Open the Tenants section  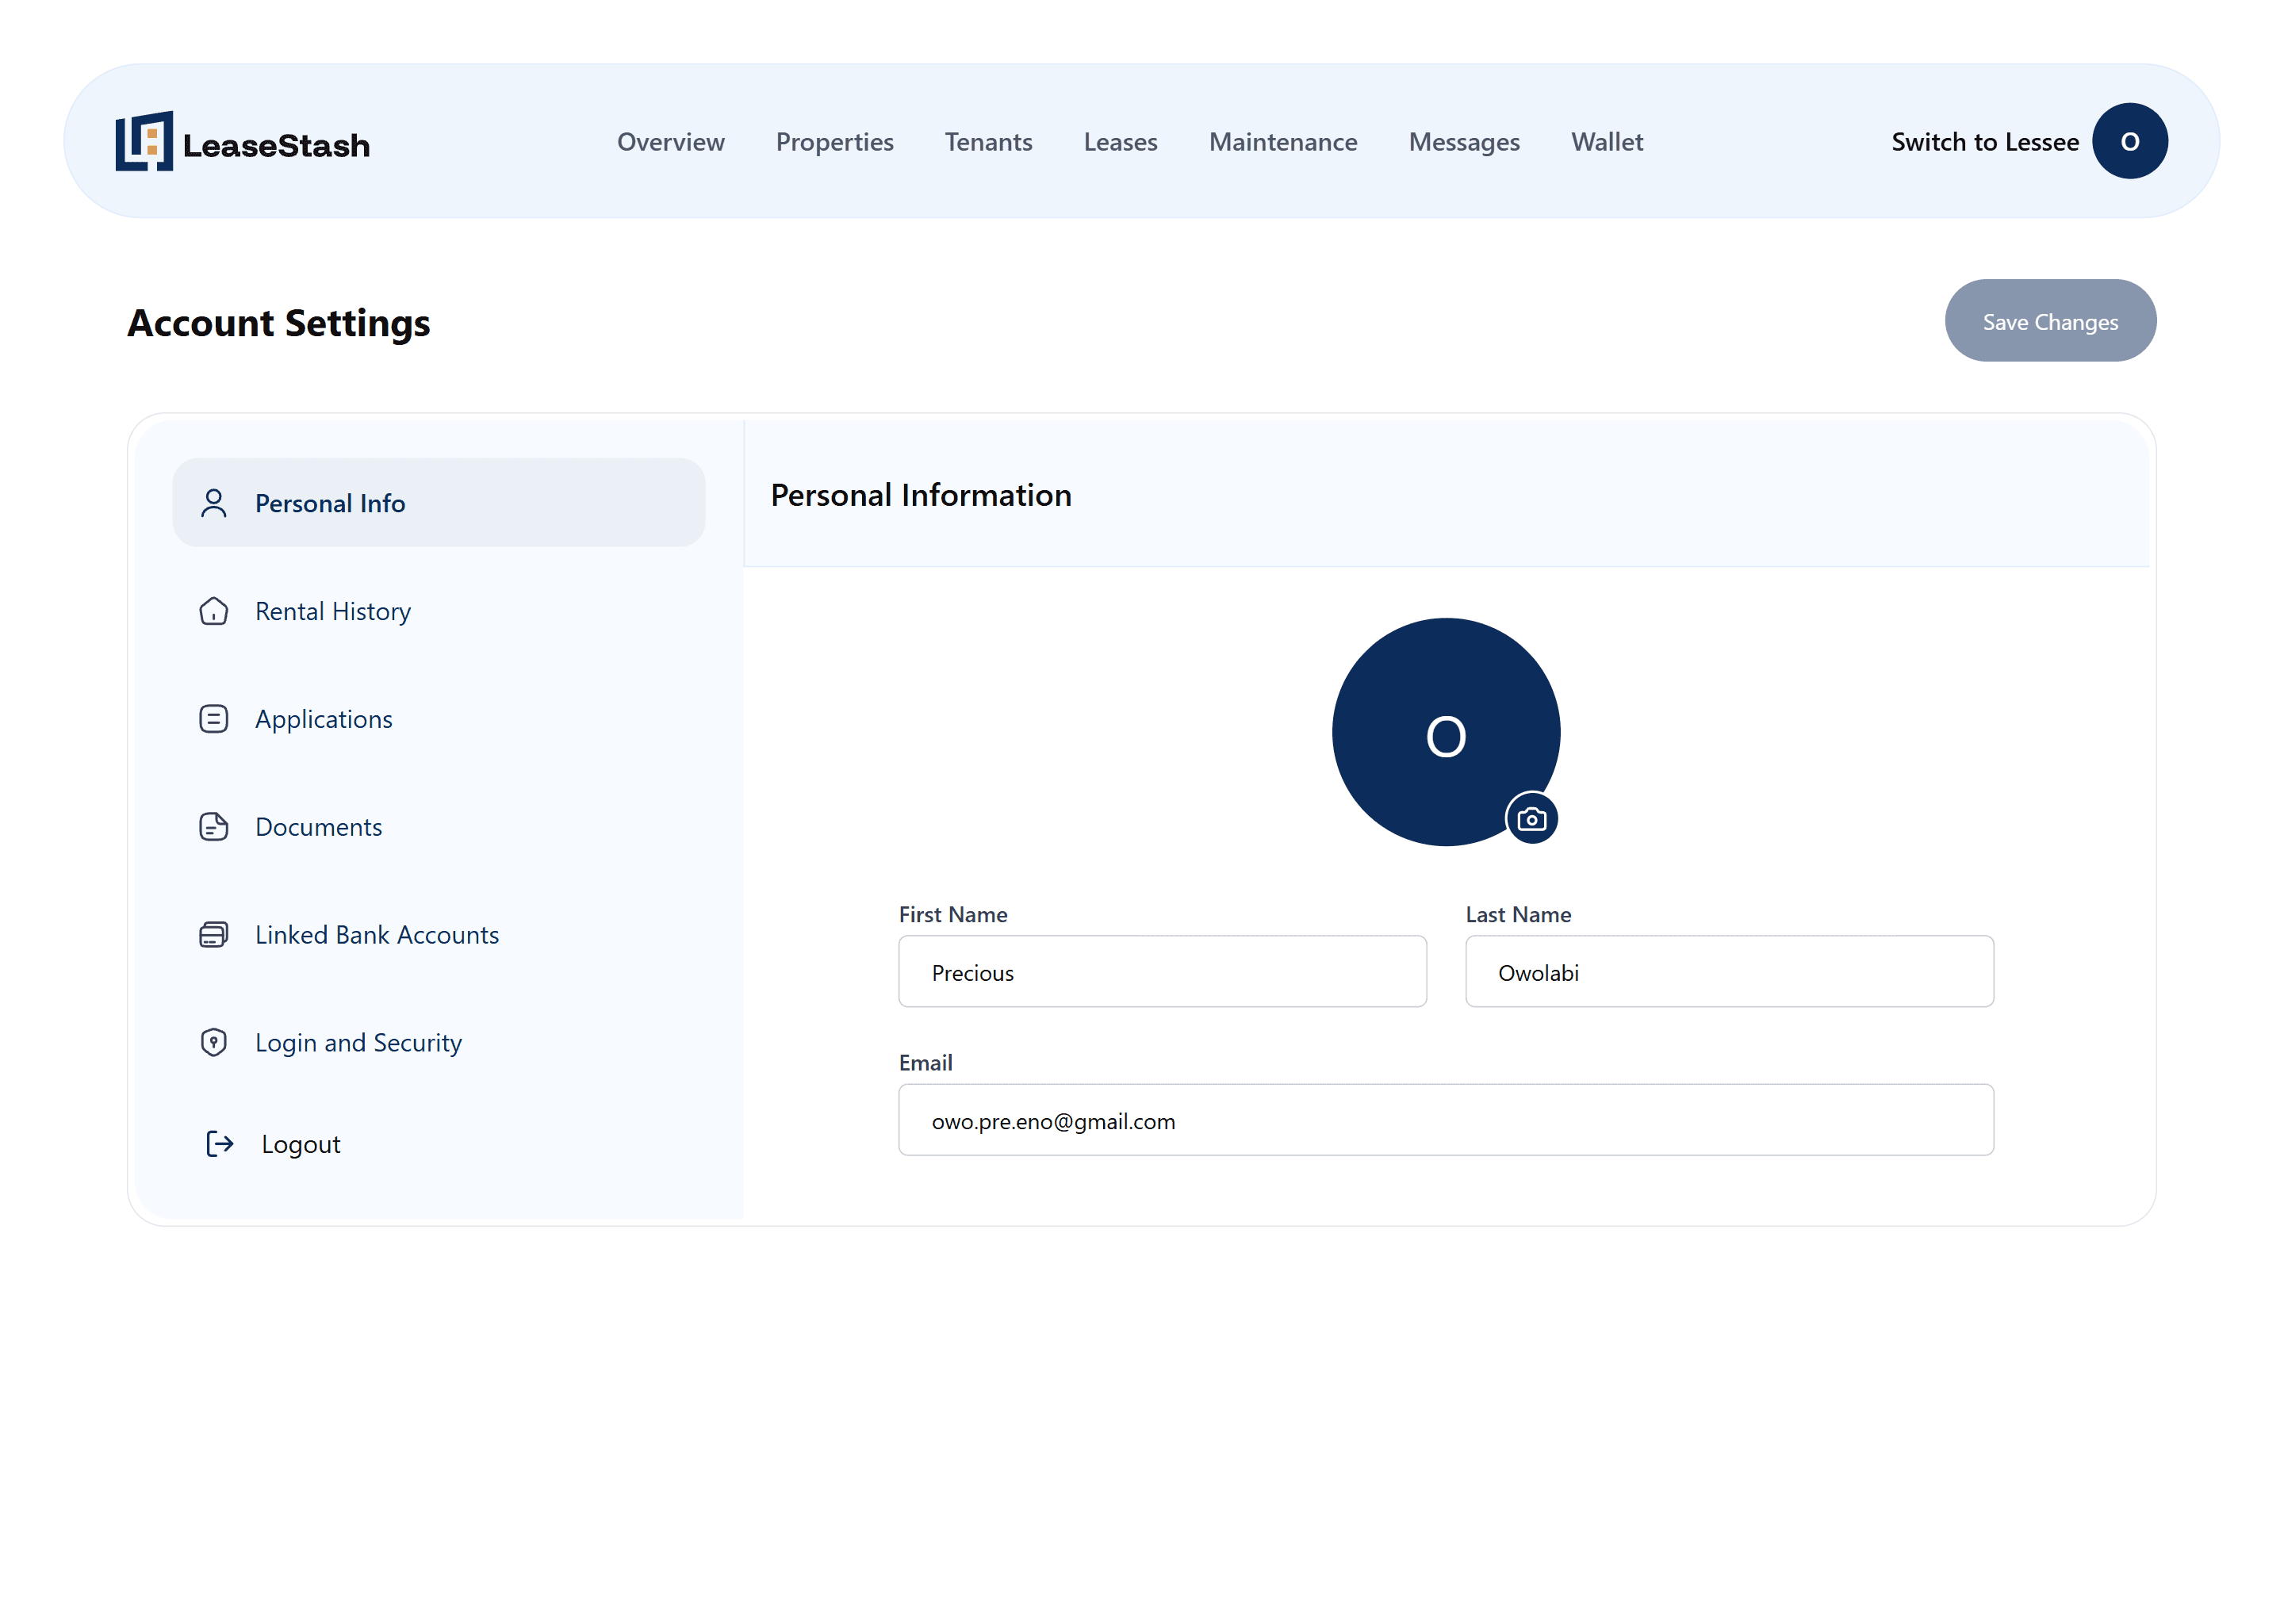[x=988, y=142]
